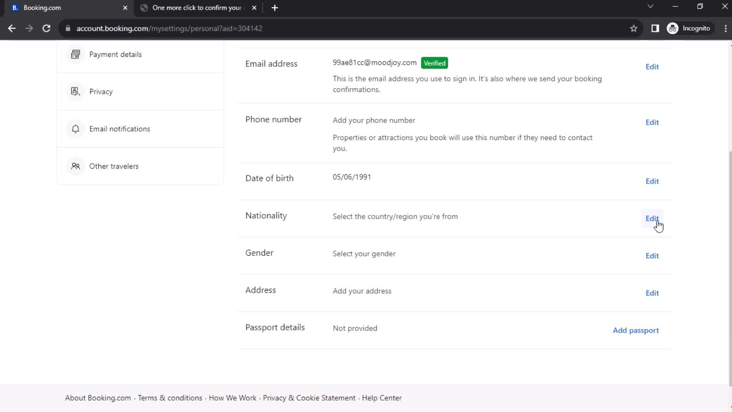This screenshot has height=412, width=732.
Task: Edit the date of birth field
Action: pos(652,181)
